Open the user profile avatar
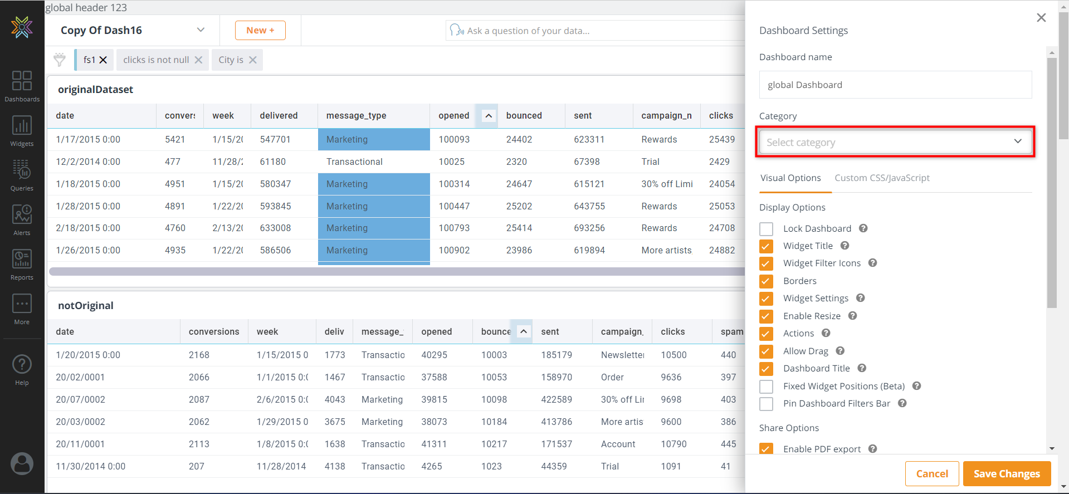Viewport: 1069px width, 494px height. click(x=22, y=463)
